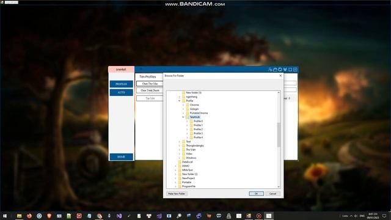Expand the Gologin folder node
The height and width of the screenshot is (220, 391).
(x=183, y=109)
